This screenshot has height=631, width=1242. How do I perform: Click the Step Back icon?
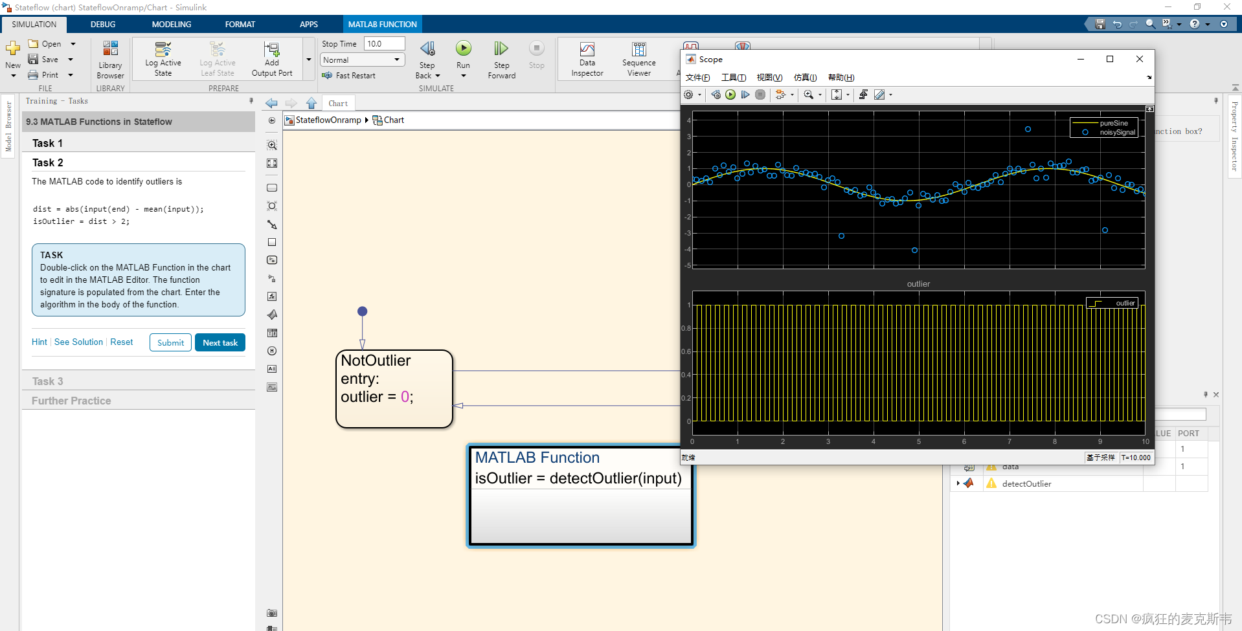[x=427, y=49]
